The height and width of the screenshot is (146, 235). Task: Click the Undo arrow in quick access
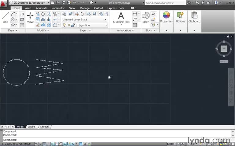pyautogui.click(x=75, y=2)
